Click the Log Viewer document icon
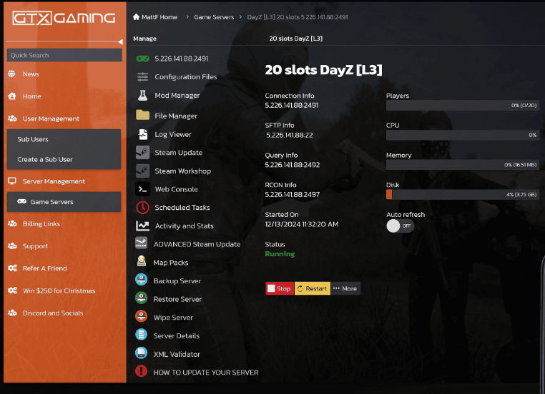 point(143,134)
